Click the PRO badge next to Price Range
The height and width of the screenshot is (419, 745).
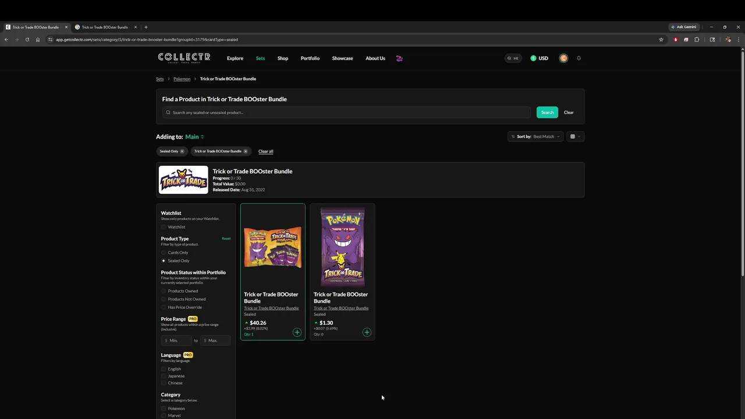point(193,319)
